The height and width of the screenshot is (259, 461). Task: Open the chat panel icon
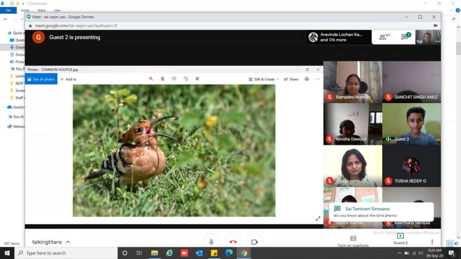(406, 36)
